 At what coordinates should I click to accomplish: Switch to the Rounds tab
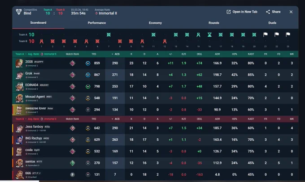click(x=214, y=23)
